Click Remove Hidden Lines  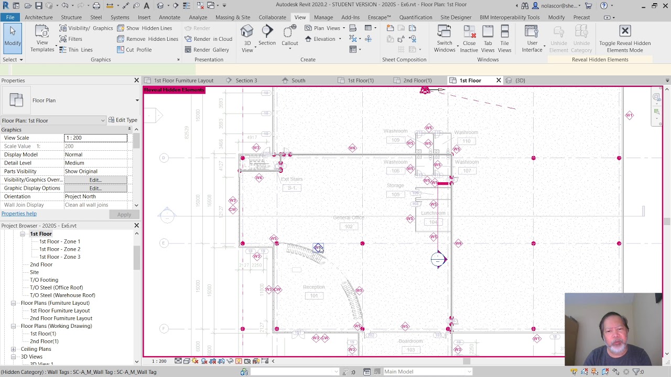click(147, 39)
